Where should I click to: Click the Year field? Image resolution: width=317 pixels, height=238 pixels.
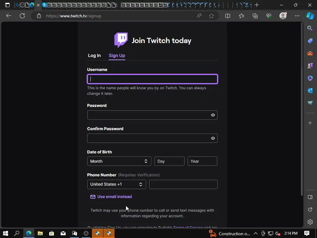pyautogui.click(x=202, y=161)
